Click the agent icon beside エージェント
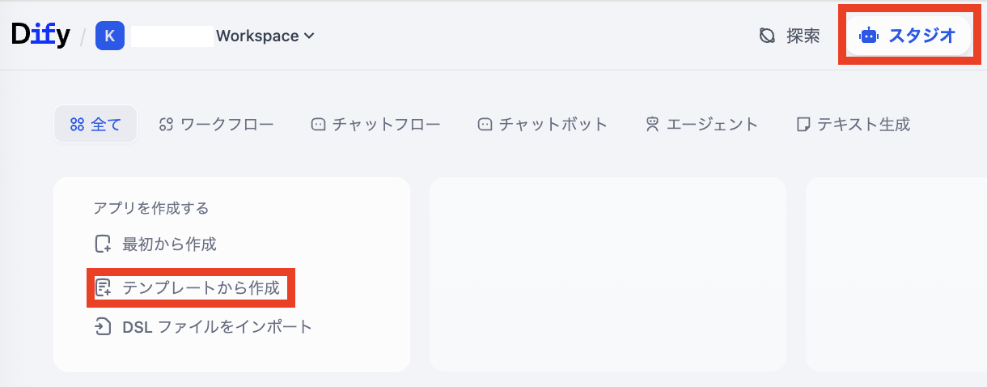This screenshot has height=387, width=987. (651, 125)
